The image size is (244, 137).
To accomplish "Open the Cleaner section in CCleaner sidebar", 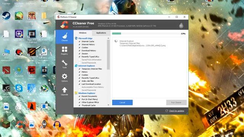I will [64, 37].
